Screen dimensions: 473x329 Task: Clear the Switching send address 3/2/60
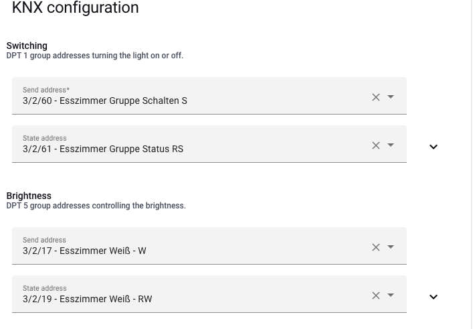(375, 97)
